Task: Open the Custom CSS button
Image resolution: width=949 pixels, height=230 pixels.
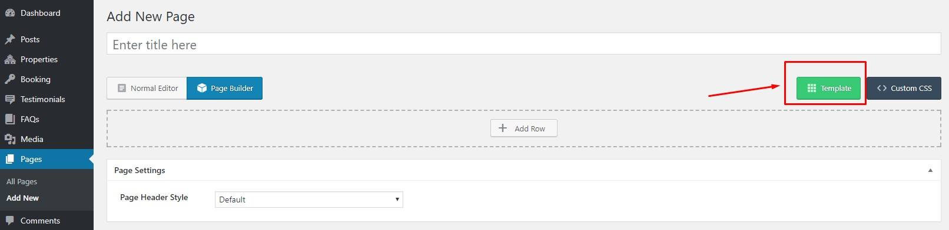Action: 904,88
